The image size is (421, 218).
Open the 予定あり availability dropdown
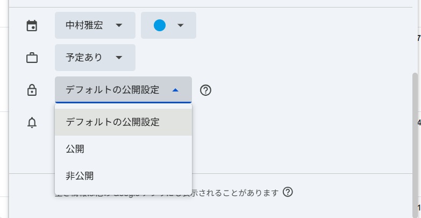[95, 58]
